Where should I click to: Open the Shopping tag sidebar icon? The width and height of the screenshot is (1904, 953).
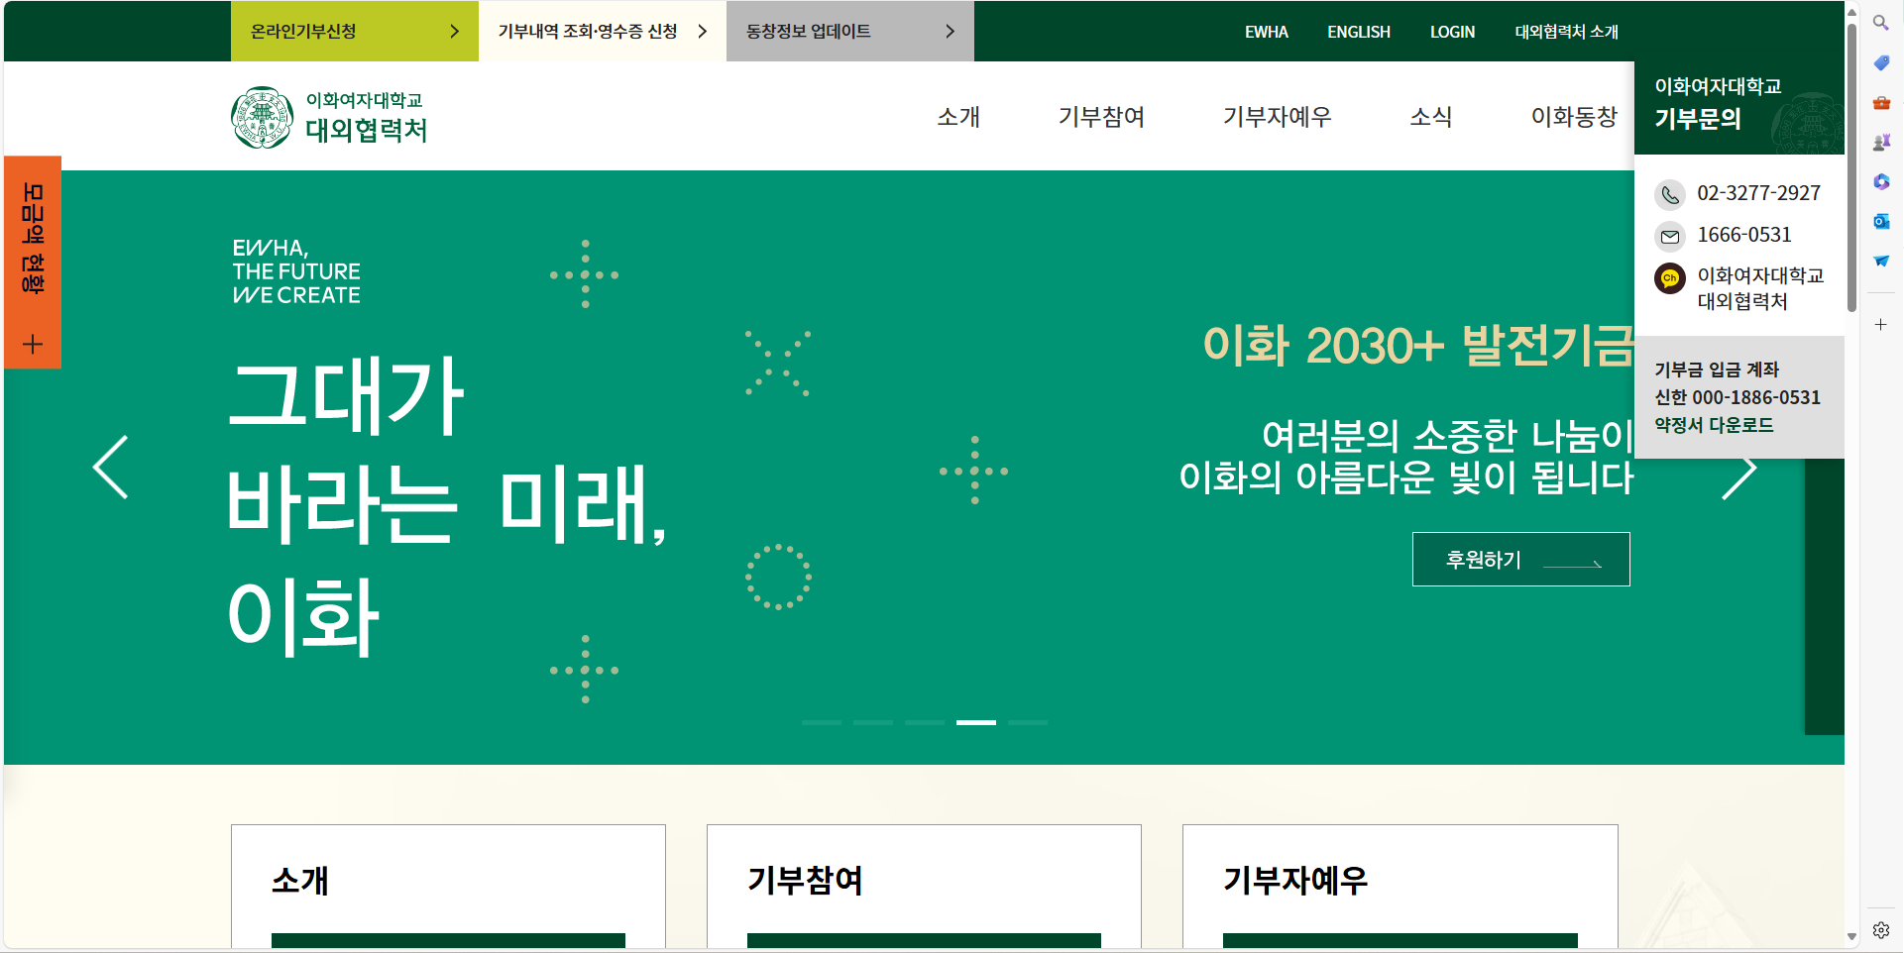[x=1880, y=62]
